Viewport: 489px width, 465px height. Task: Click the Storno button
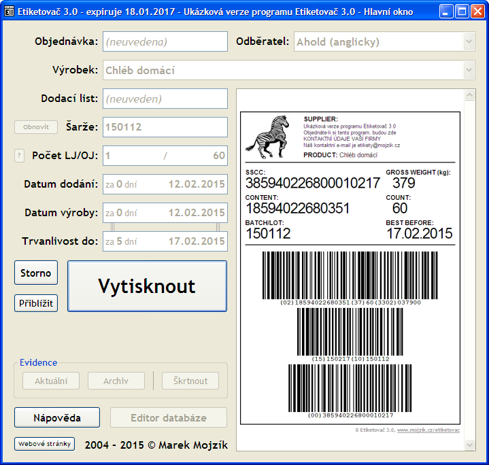36,273
